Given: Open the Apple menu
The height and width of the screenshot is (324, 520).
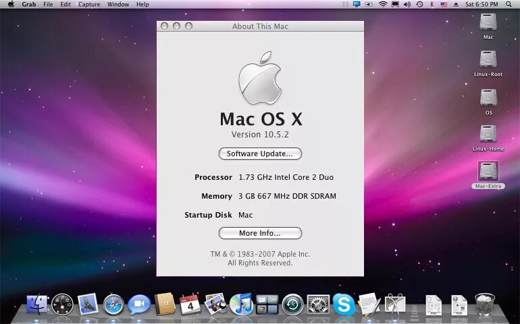Looking at the screenshot, I should coord(11,4).
